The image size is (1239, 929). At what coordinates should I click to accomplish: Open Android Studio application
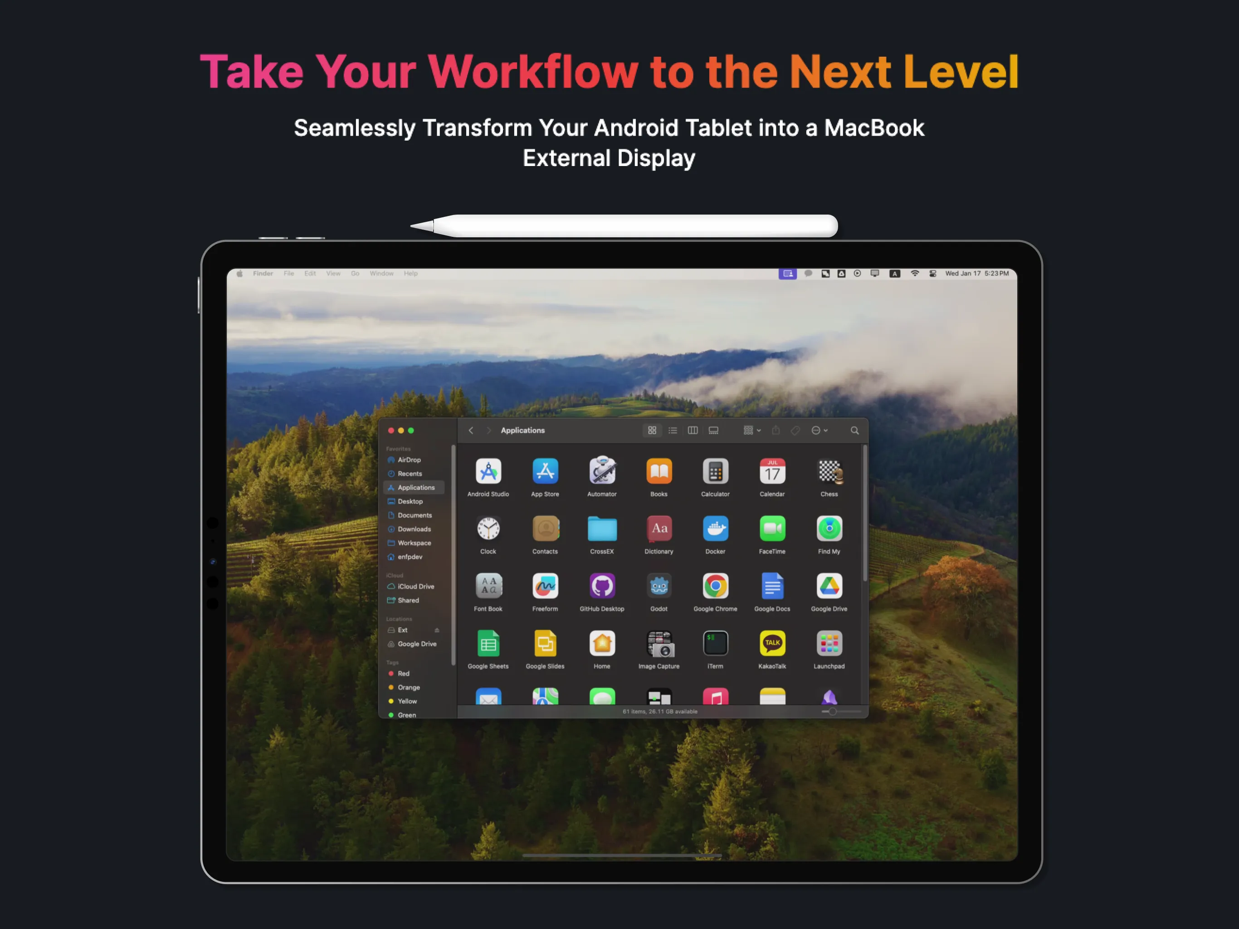click(488, 471)
